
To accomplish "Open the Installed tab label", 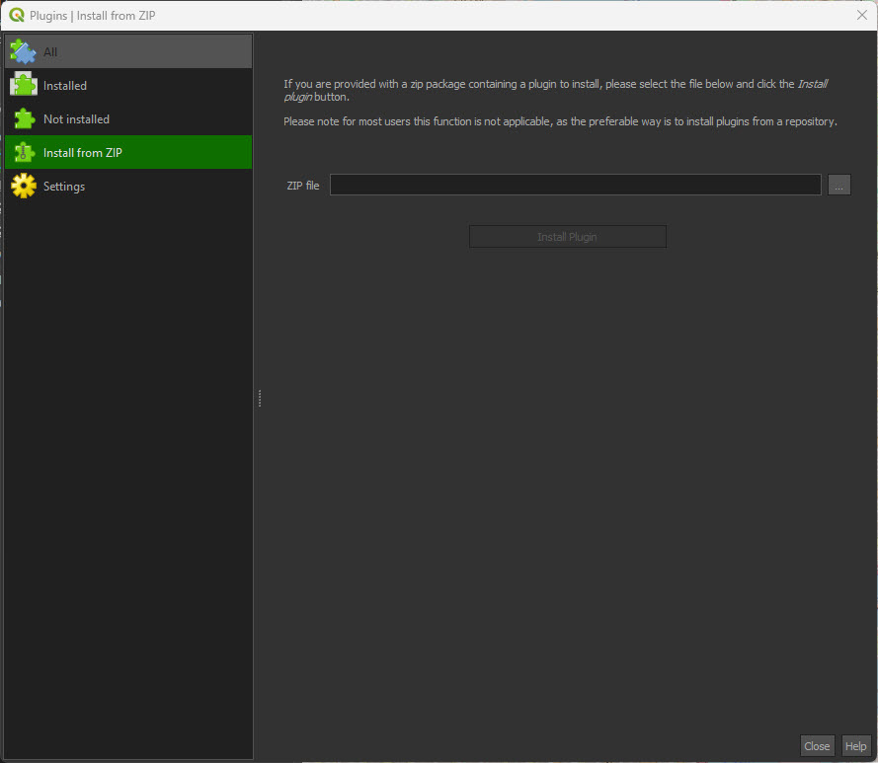I will (x=65, y=86).
